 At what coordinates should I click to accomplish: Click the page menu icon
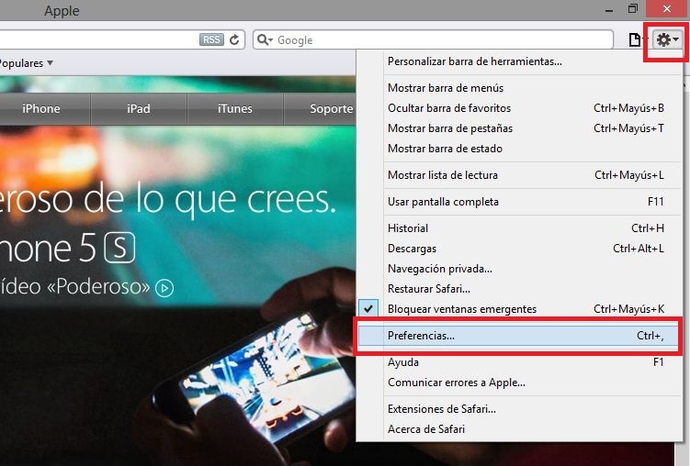pyautogui.click(x=634, y=40)
